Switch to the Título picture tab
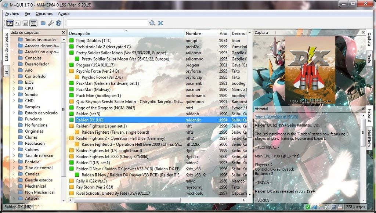 pyautogui.click(x=369, y=58)
